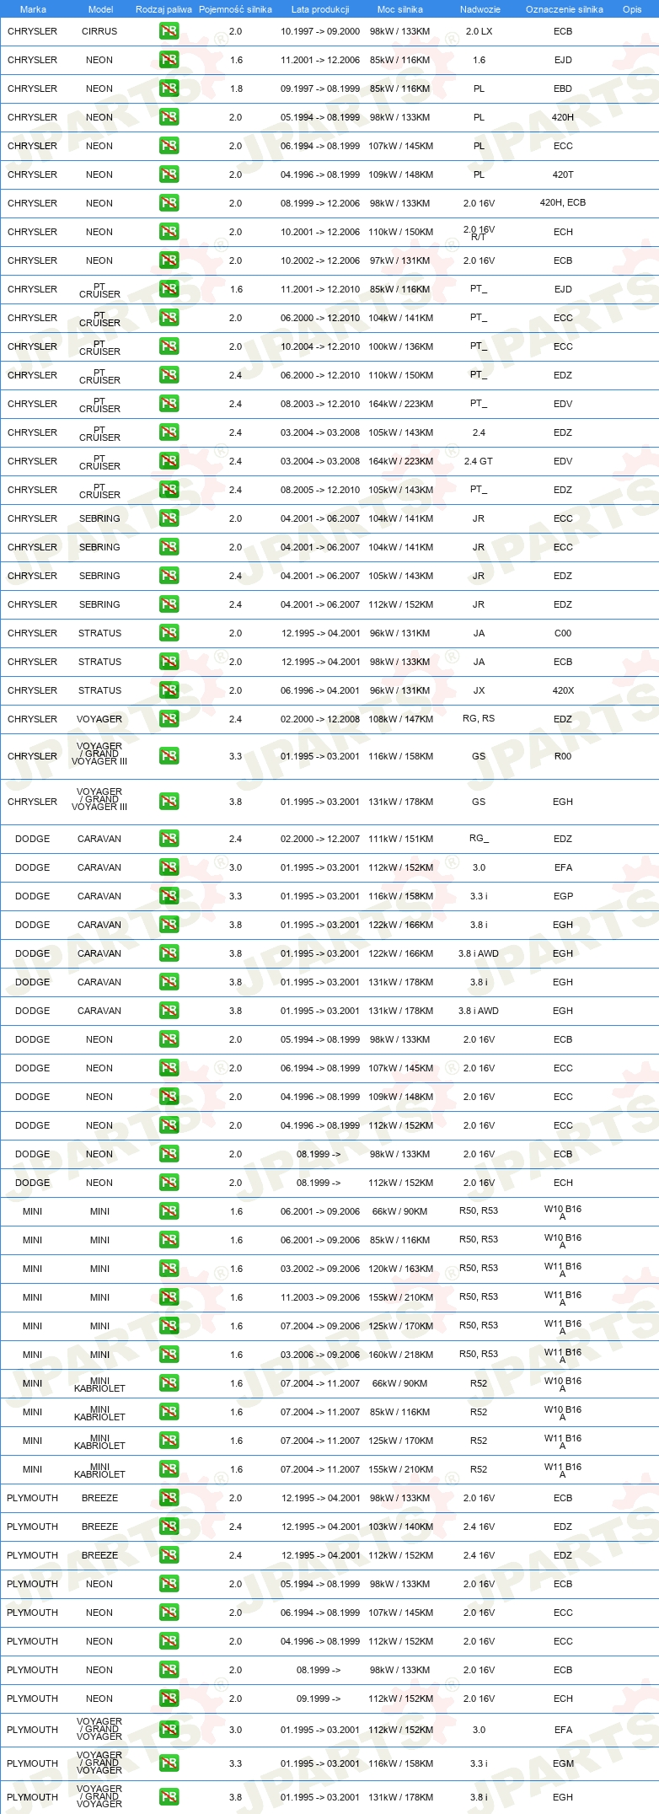Click the Rodzaj paliwa column header
The height and width of the screenshot is (1814, 659).
tap(163, 9)
